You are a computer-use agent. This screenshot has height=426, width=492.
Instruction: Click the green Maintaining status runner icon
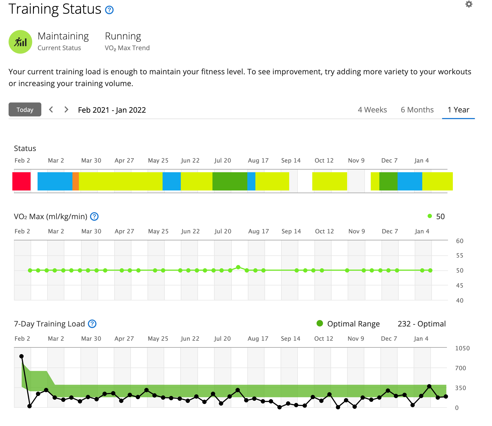pos(20,42)
